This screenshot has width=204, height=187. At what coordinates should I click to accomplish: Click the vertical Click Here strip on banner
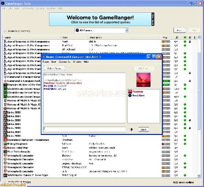coord(153,19)
